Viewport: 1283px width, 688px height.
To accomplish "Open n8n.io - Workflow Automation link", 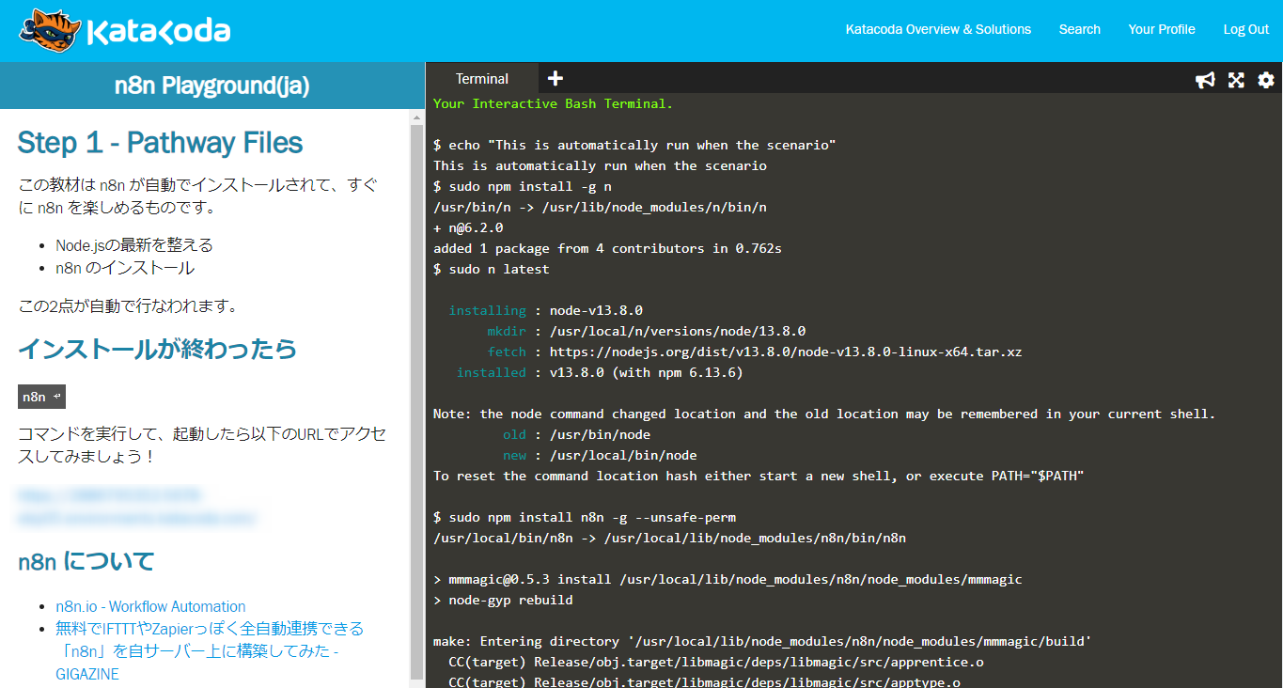I will pos(150,606).
